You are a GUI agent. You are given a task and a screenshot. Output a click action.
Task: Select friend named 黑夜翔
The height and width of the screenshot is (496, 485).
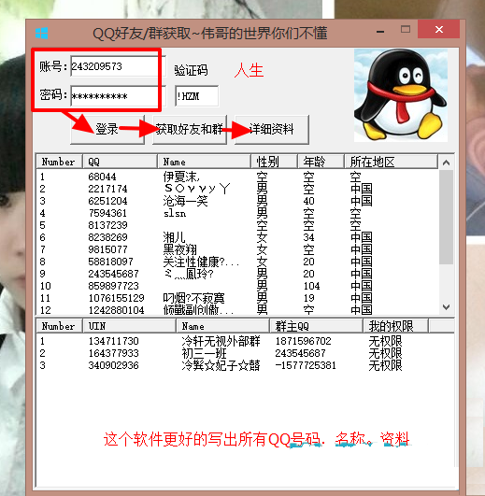237,249
